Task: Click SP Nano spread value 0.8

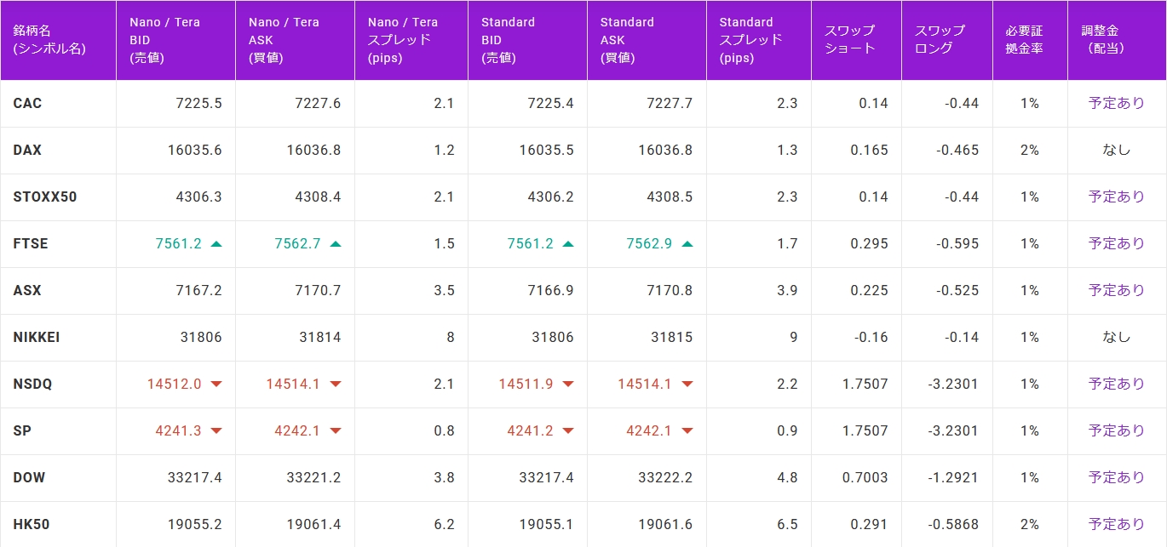Action: (444, 430)
